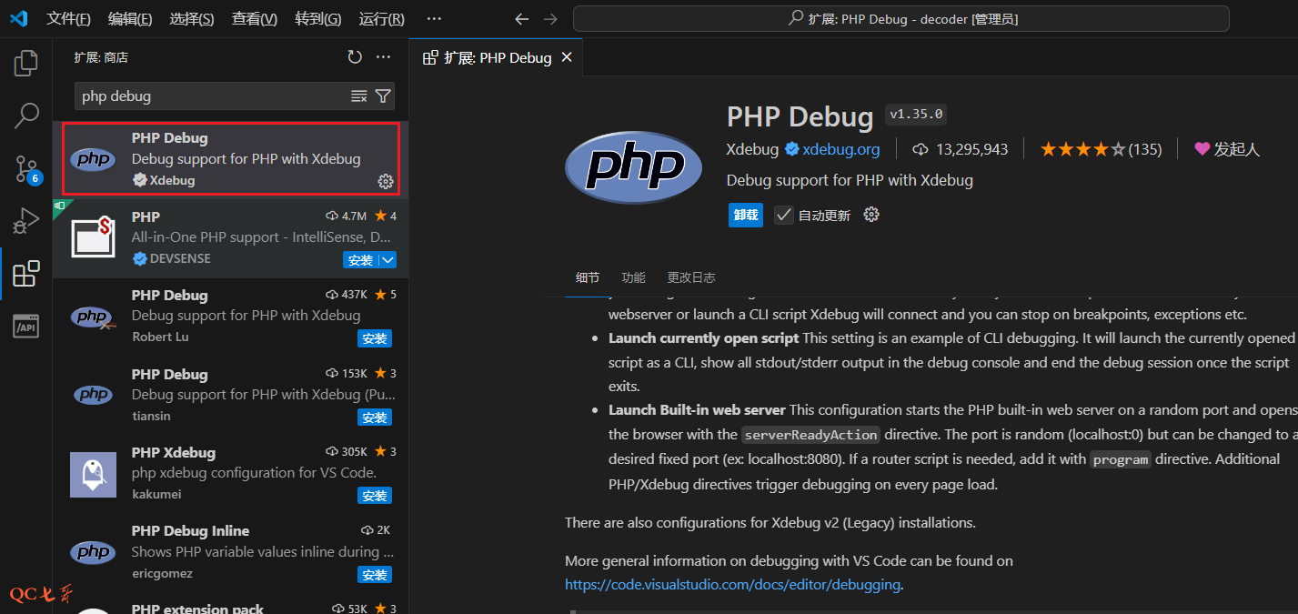This screenshot has width=1298, height=614.
Task: Open the API view in the activity bar
Action: pyautogui.click(x=25, y=325)
